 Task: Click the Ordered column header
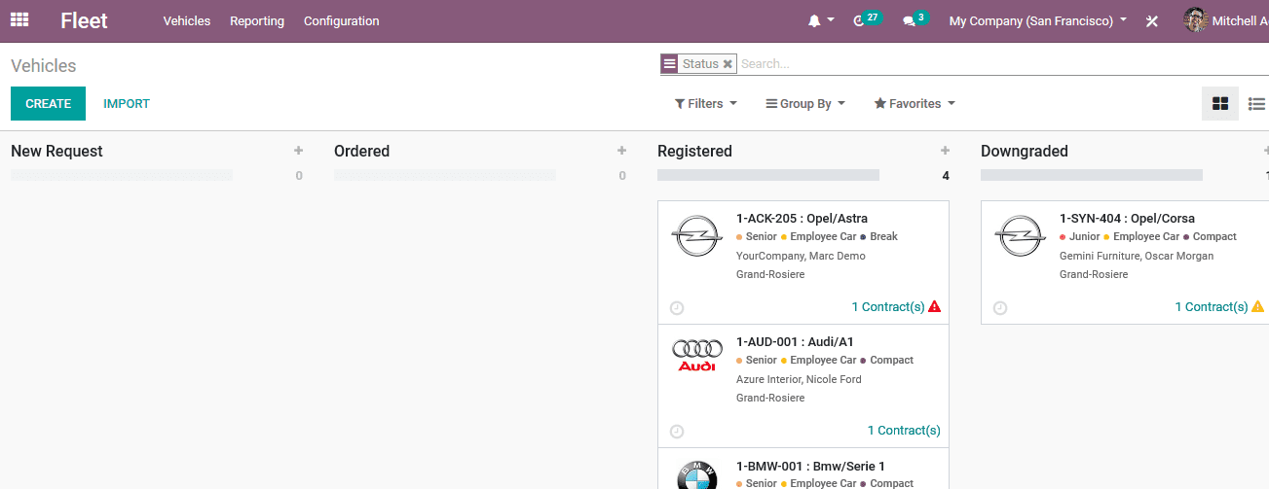tap(361, 151)
